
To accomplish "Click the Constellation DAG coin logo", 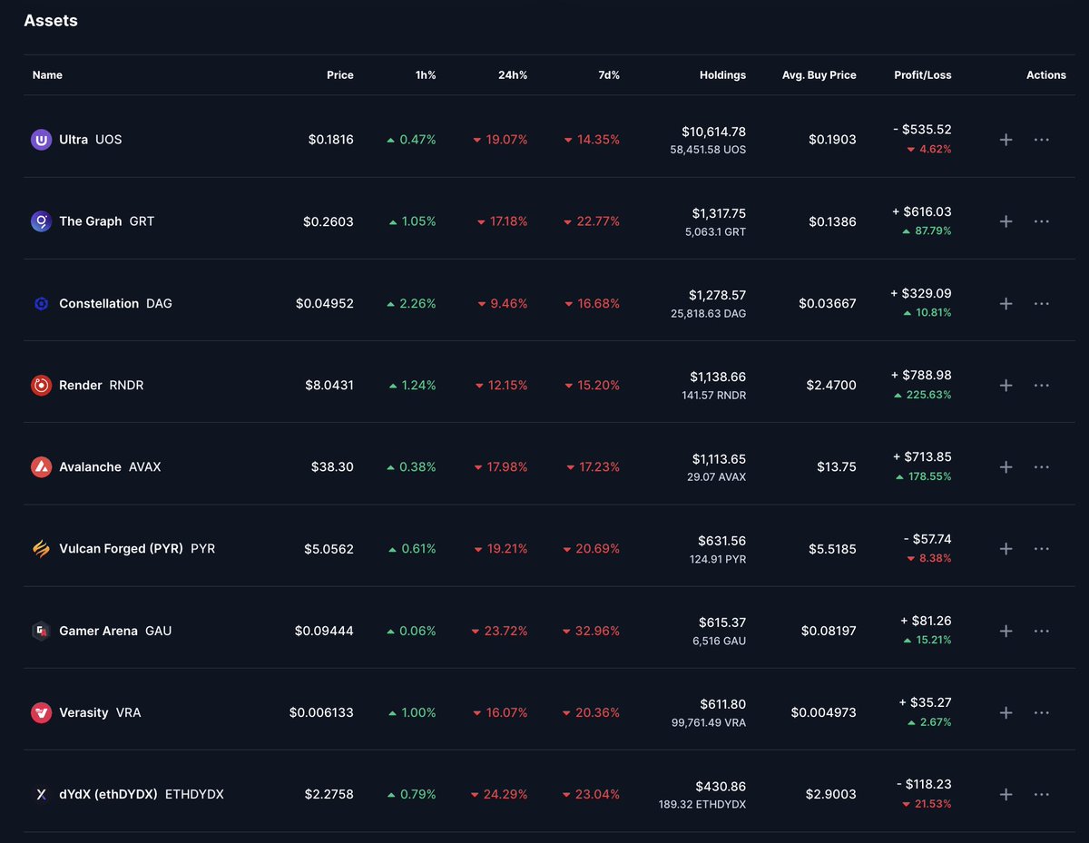I will 41,303.
